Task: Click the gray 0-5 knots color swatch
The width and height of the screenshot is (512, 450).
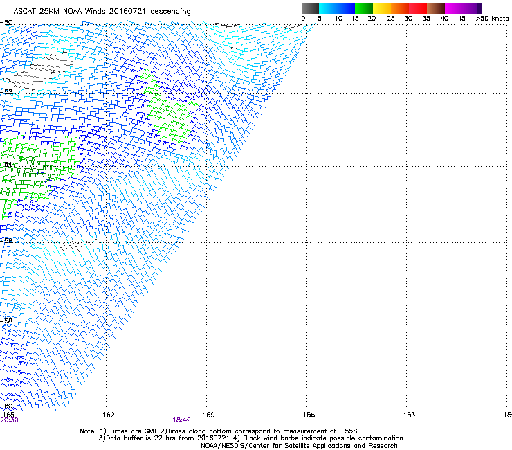Action: [310, 8]
